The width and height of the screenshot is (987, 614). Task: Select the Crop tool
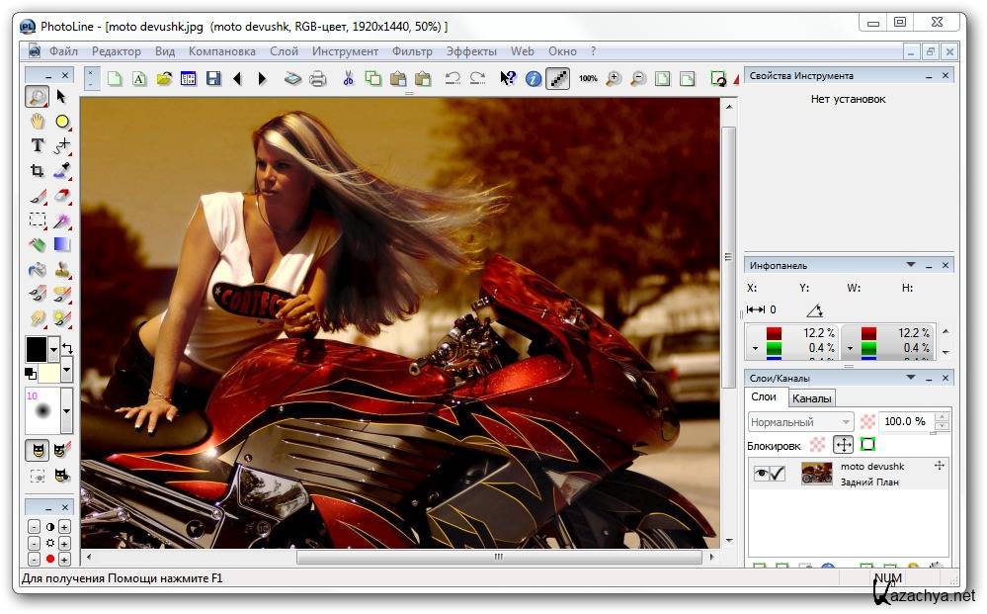tap(38, 171)
